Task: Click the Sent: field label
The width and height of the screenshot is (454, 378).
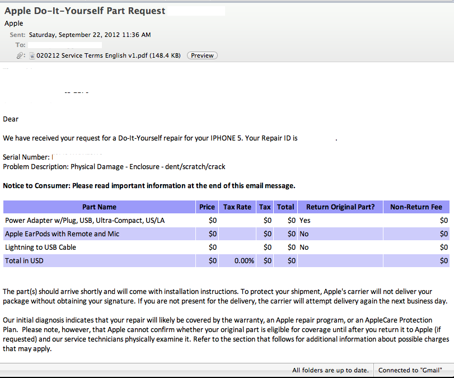Action: pyautogui.click(x=18, y=35)
